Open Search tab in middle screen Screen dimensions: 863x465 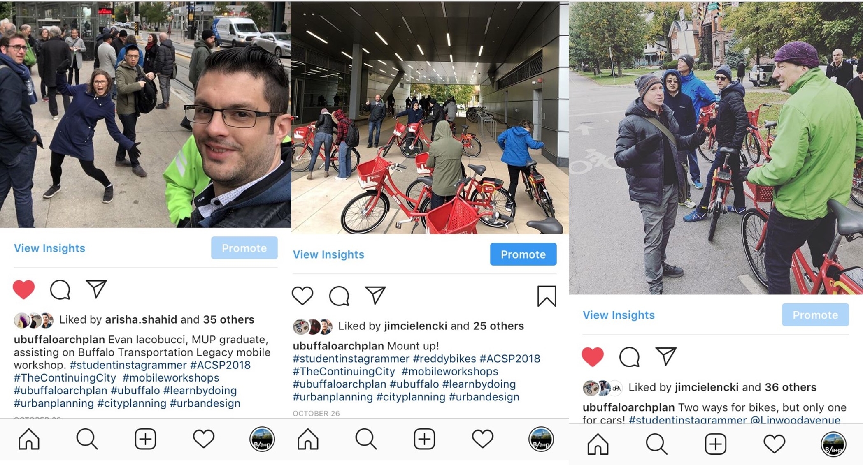coord(366,439)
